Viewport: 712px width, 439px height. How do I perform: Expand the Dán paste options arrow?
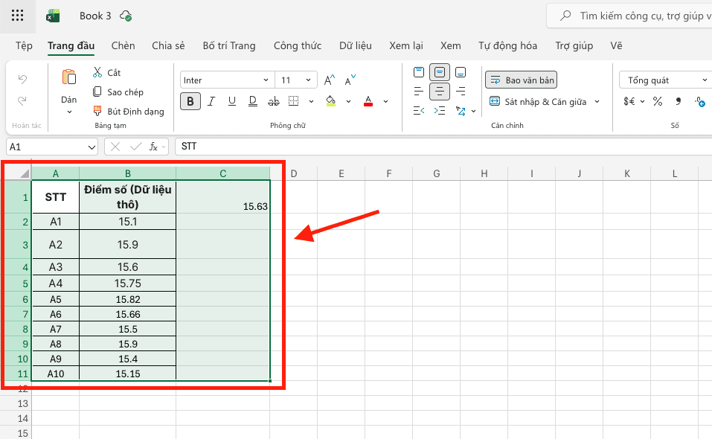click(x=69, y=112)
